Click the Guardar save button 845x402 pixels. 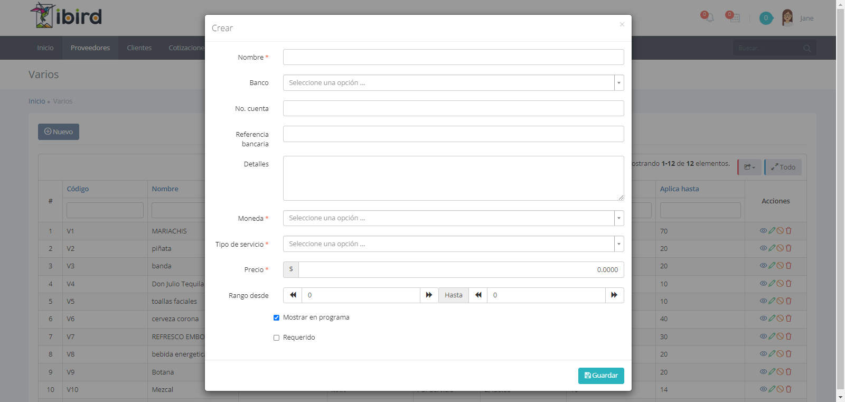point(601,376)
